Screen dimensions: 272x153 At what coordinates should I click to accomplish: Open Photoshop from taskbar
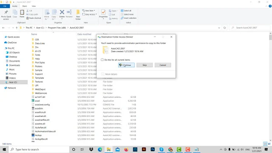pos(153,149)
